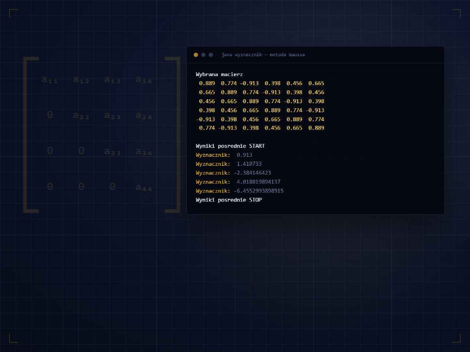
Task: Click the "Wyniki posrednie START" line
Action: pos(230,146)
